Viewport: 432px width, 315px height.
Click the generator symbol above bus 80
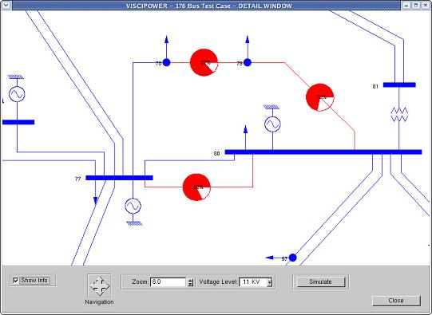(x=272, y=124)
